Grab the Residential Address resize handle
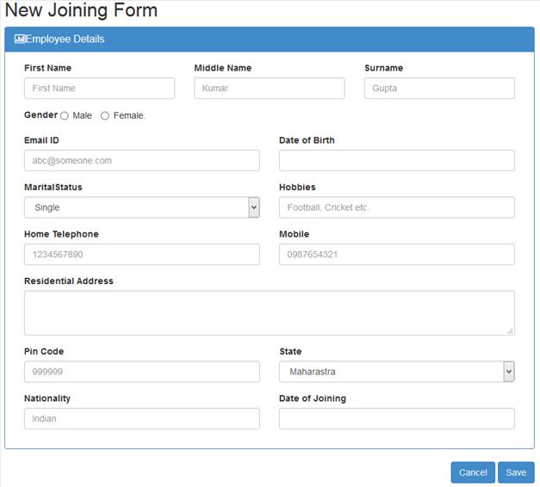 tap(510, 330)
